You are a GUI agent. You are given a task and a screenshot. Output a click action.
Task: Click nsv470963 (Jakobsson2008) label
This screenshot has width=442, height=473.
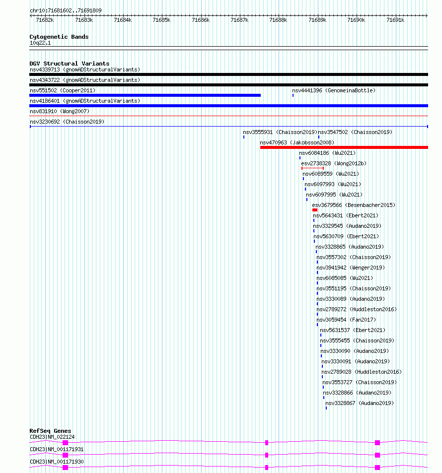click(297, 142)
